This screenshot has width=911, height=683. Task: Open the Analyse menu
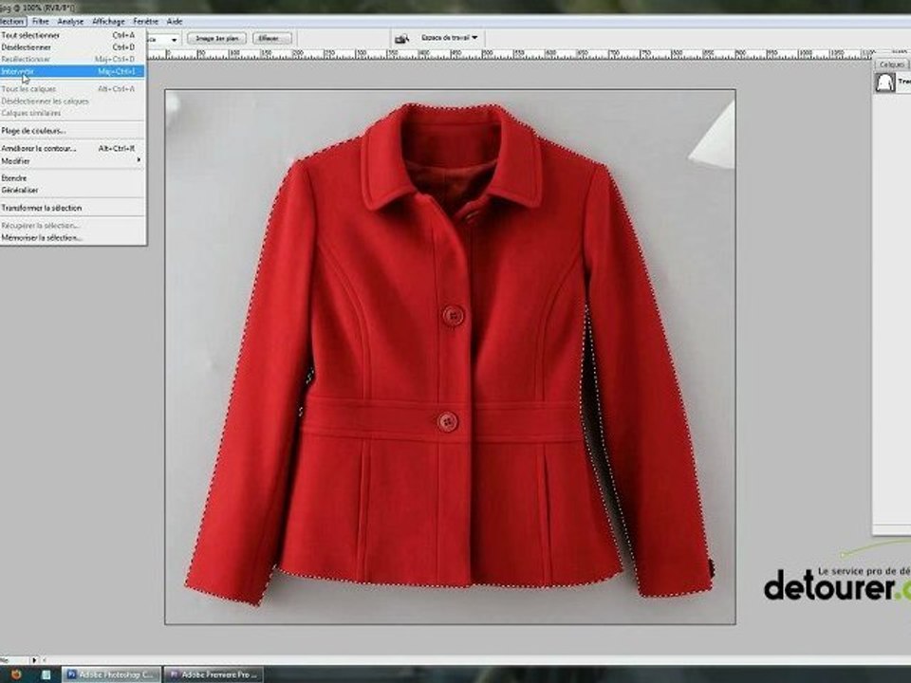70,22
